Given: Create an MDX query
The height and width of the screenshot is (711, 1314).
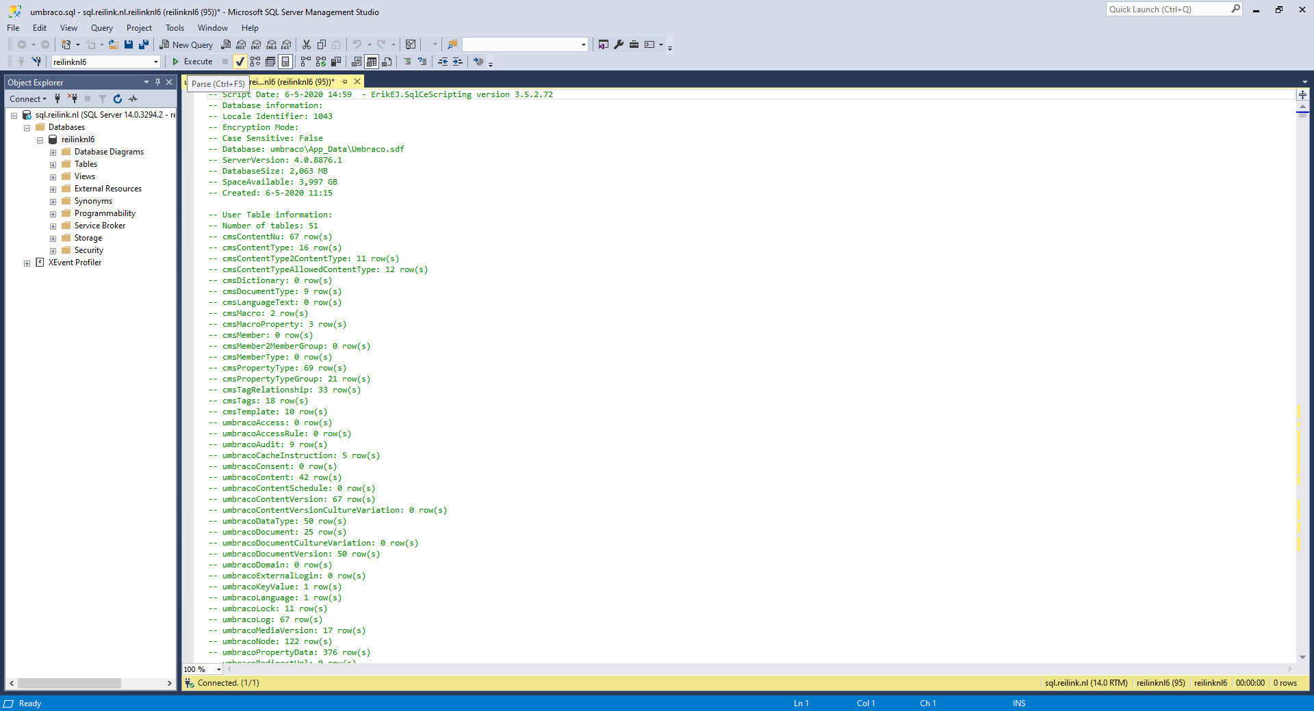Looking at the screenshot, I should 241,44.
